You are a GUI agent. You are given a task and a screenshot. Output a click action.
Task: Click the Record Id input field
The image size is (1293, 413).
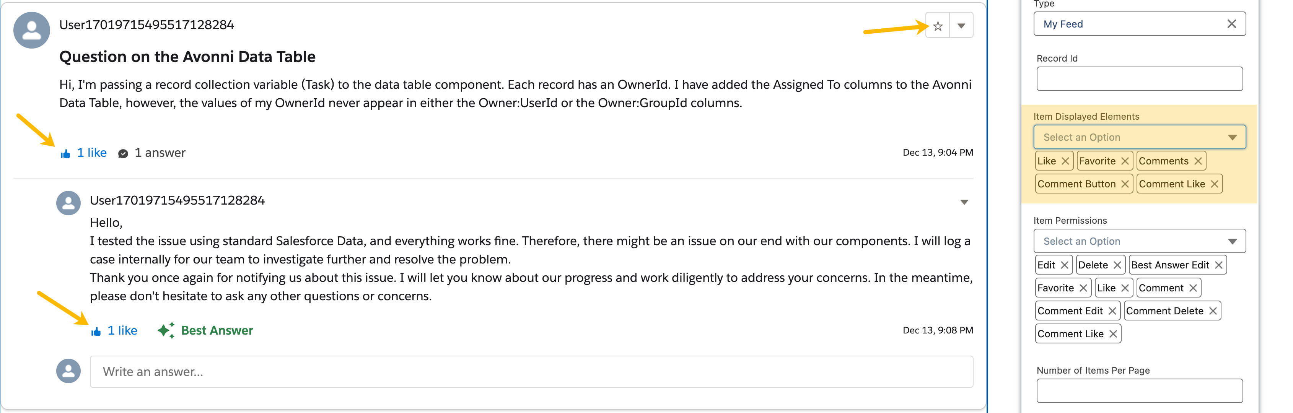[1139, 79]
